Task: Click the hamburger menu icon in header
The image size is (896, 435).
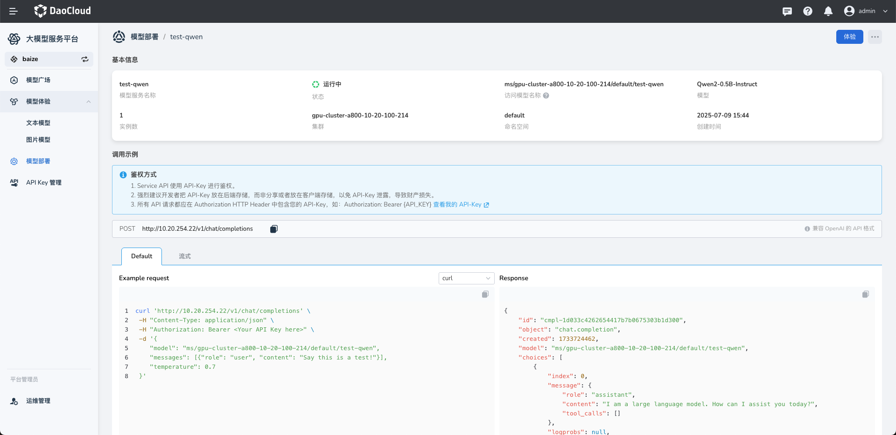Action: tap(13, 11)
